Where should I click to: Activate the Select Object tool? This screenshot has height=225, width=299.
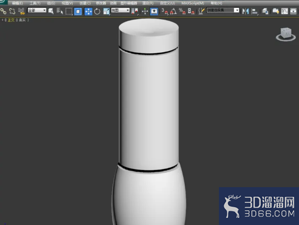click(51, 11)
